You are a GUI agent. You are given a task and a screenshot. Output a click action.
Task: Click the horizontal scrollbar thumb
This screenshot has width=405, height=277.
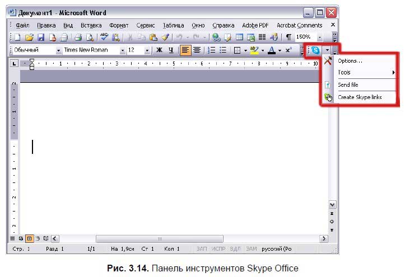[x=159, y=239]
